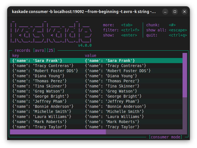This screenshot has height=148, width=197.
Task: Click the horizontal scrollbar thumb
Action: (58, 132)
